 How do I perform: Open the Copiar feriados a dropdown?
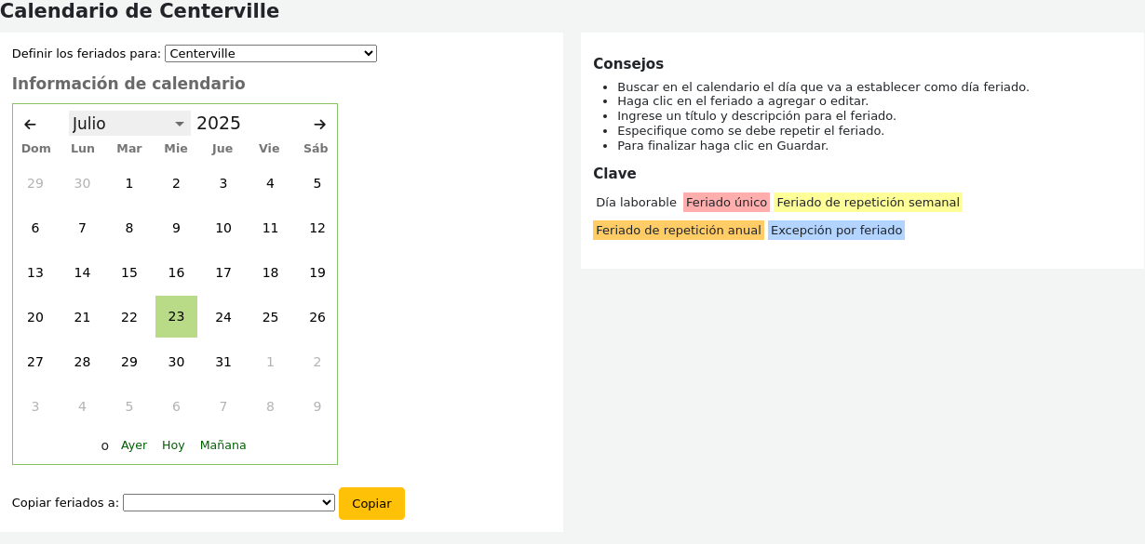228,503
